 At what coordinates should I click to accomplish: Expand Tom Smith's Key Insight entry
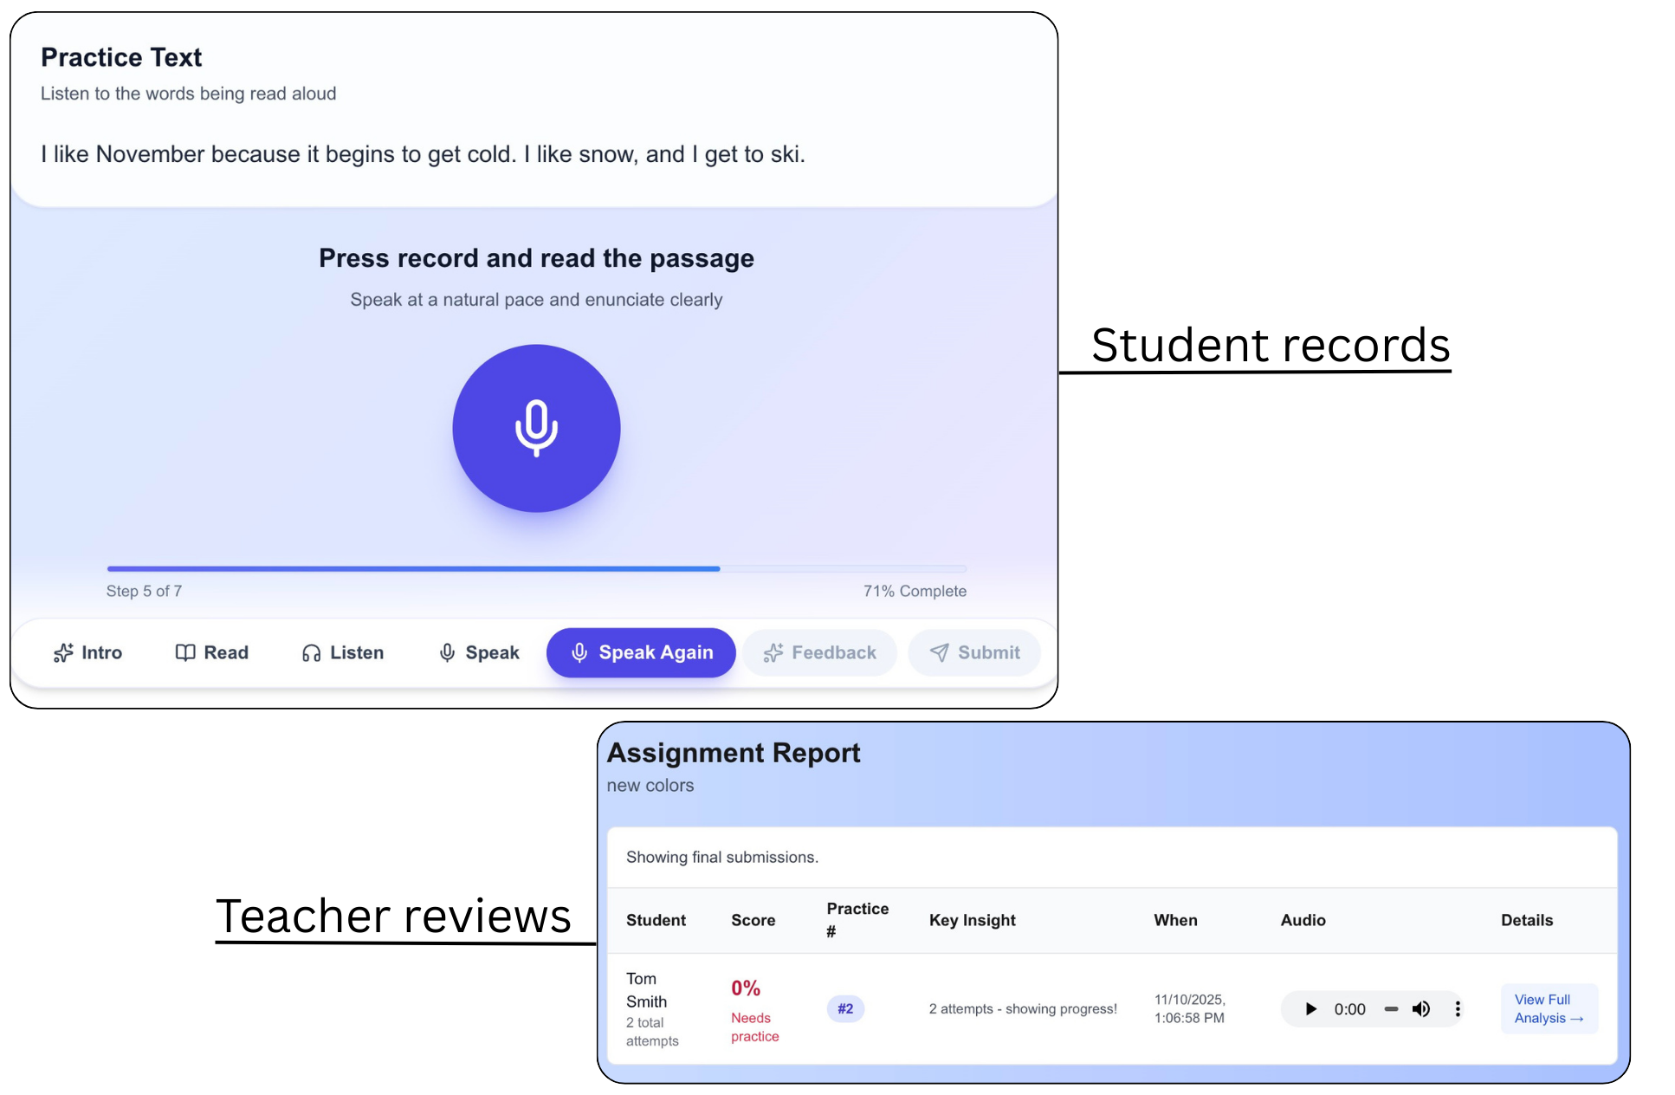(1023, 1008)
